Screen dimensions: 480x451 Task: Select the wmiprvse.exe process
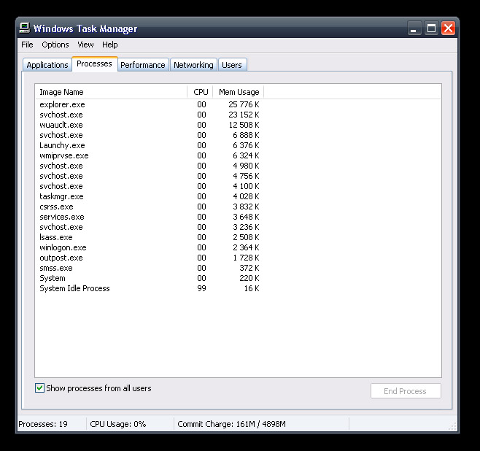point(150,155)
